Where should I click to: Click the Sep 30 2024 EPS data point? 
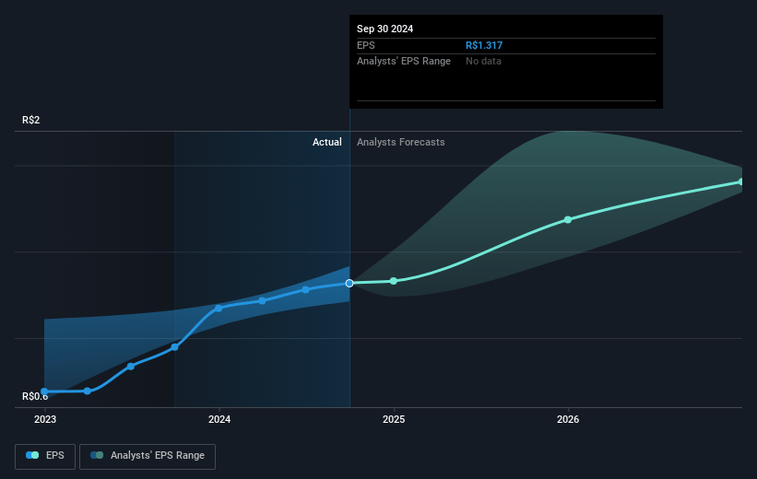349,283
